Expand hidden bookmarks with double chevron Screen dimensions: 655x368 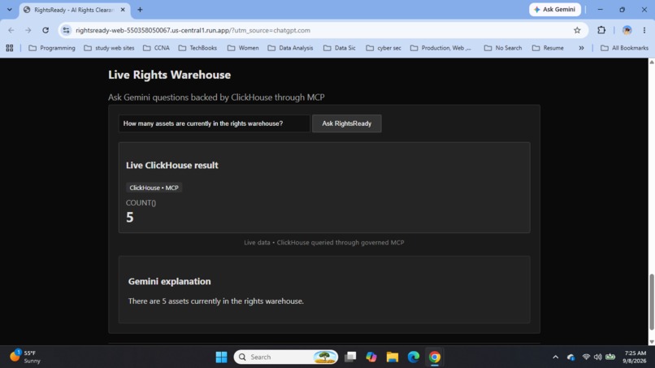click(x=581, y=48)
